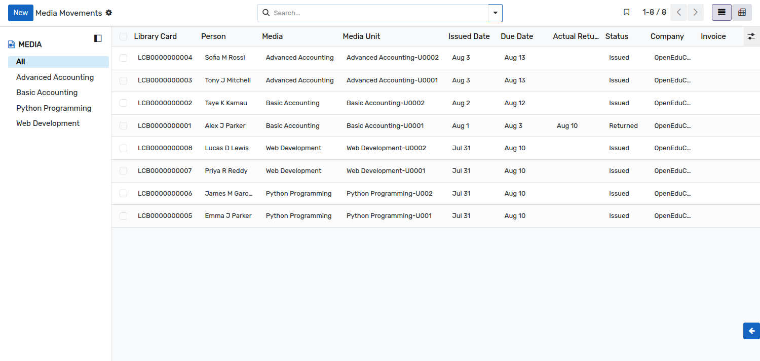
Task: Sort by the Library Card column header
Action: (x=156, y=36)
